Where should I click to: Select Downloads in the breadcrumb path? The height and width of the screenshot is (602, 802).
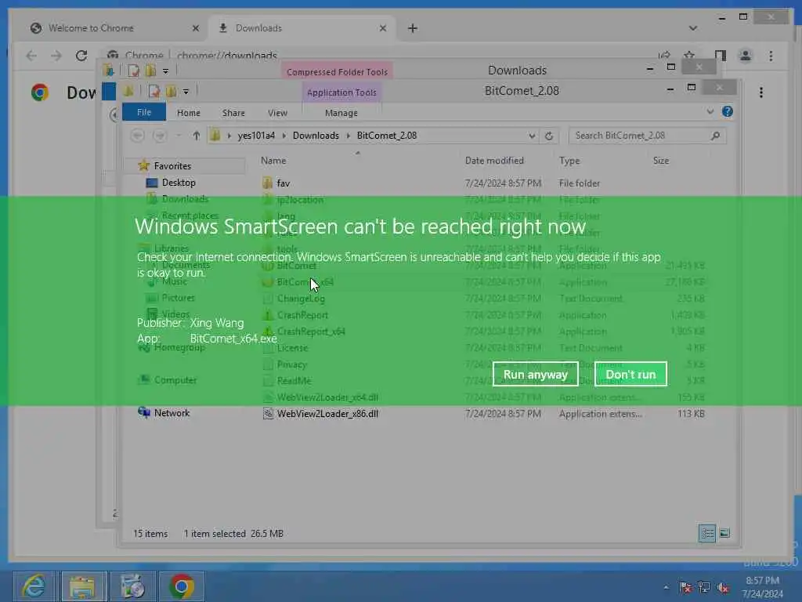point(316,136)
